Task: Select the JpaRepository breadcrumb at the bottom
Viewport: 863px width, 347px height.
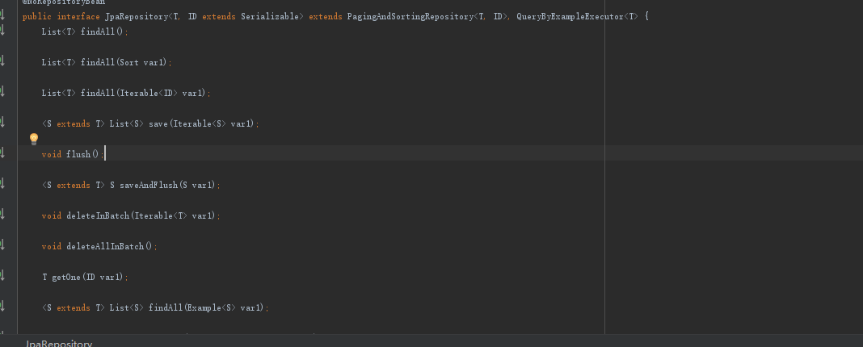Action: pyautogui.click(x=59, y=344)
